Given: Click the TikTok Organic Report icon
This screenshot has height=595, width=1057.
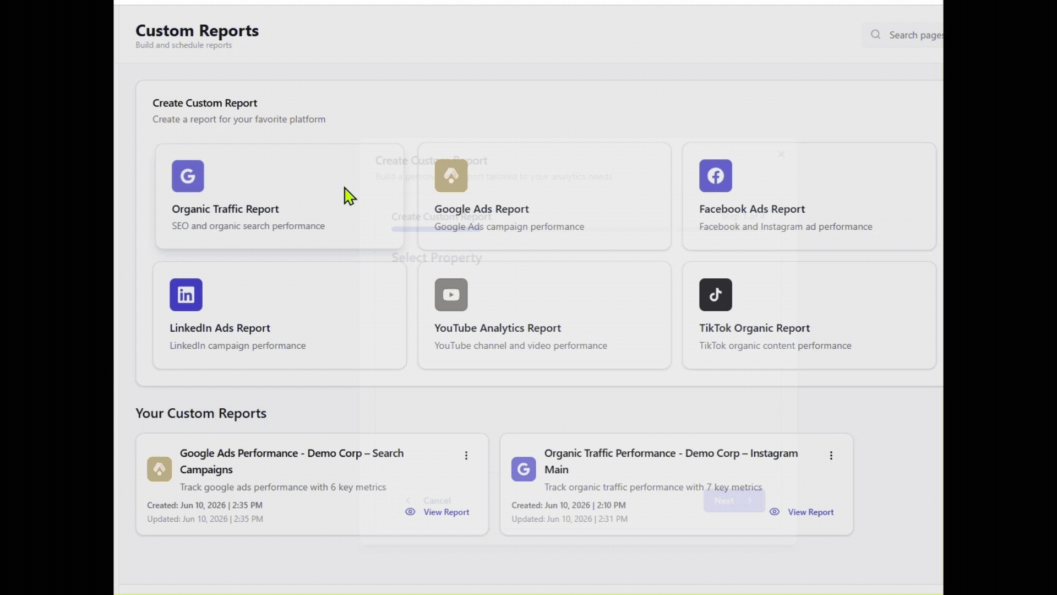Looking at the screenshot, I should point(716,295).
